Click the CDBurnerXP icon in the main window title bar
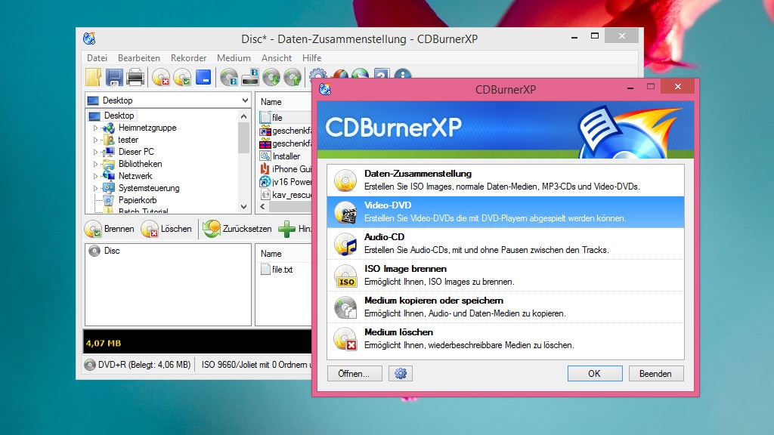This screenshot has width=774, height=435. click(x=89, y=39)
